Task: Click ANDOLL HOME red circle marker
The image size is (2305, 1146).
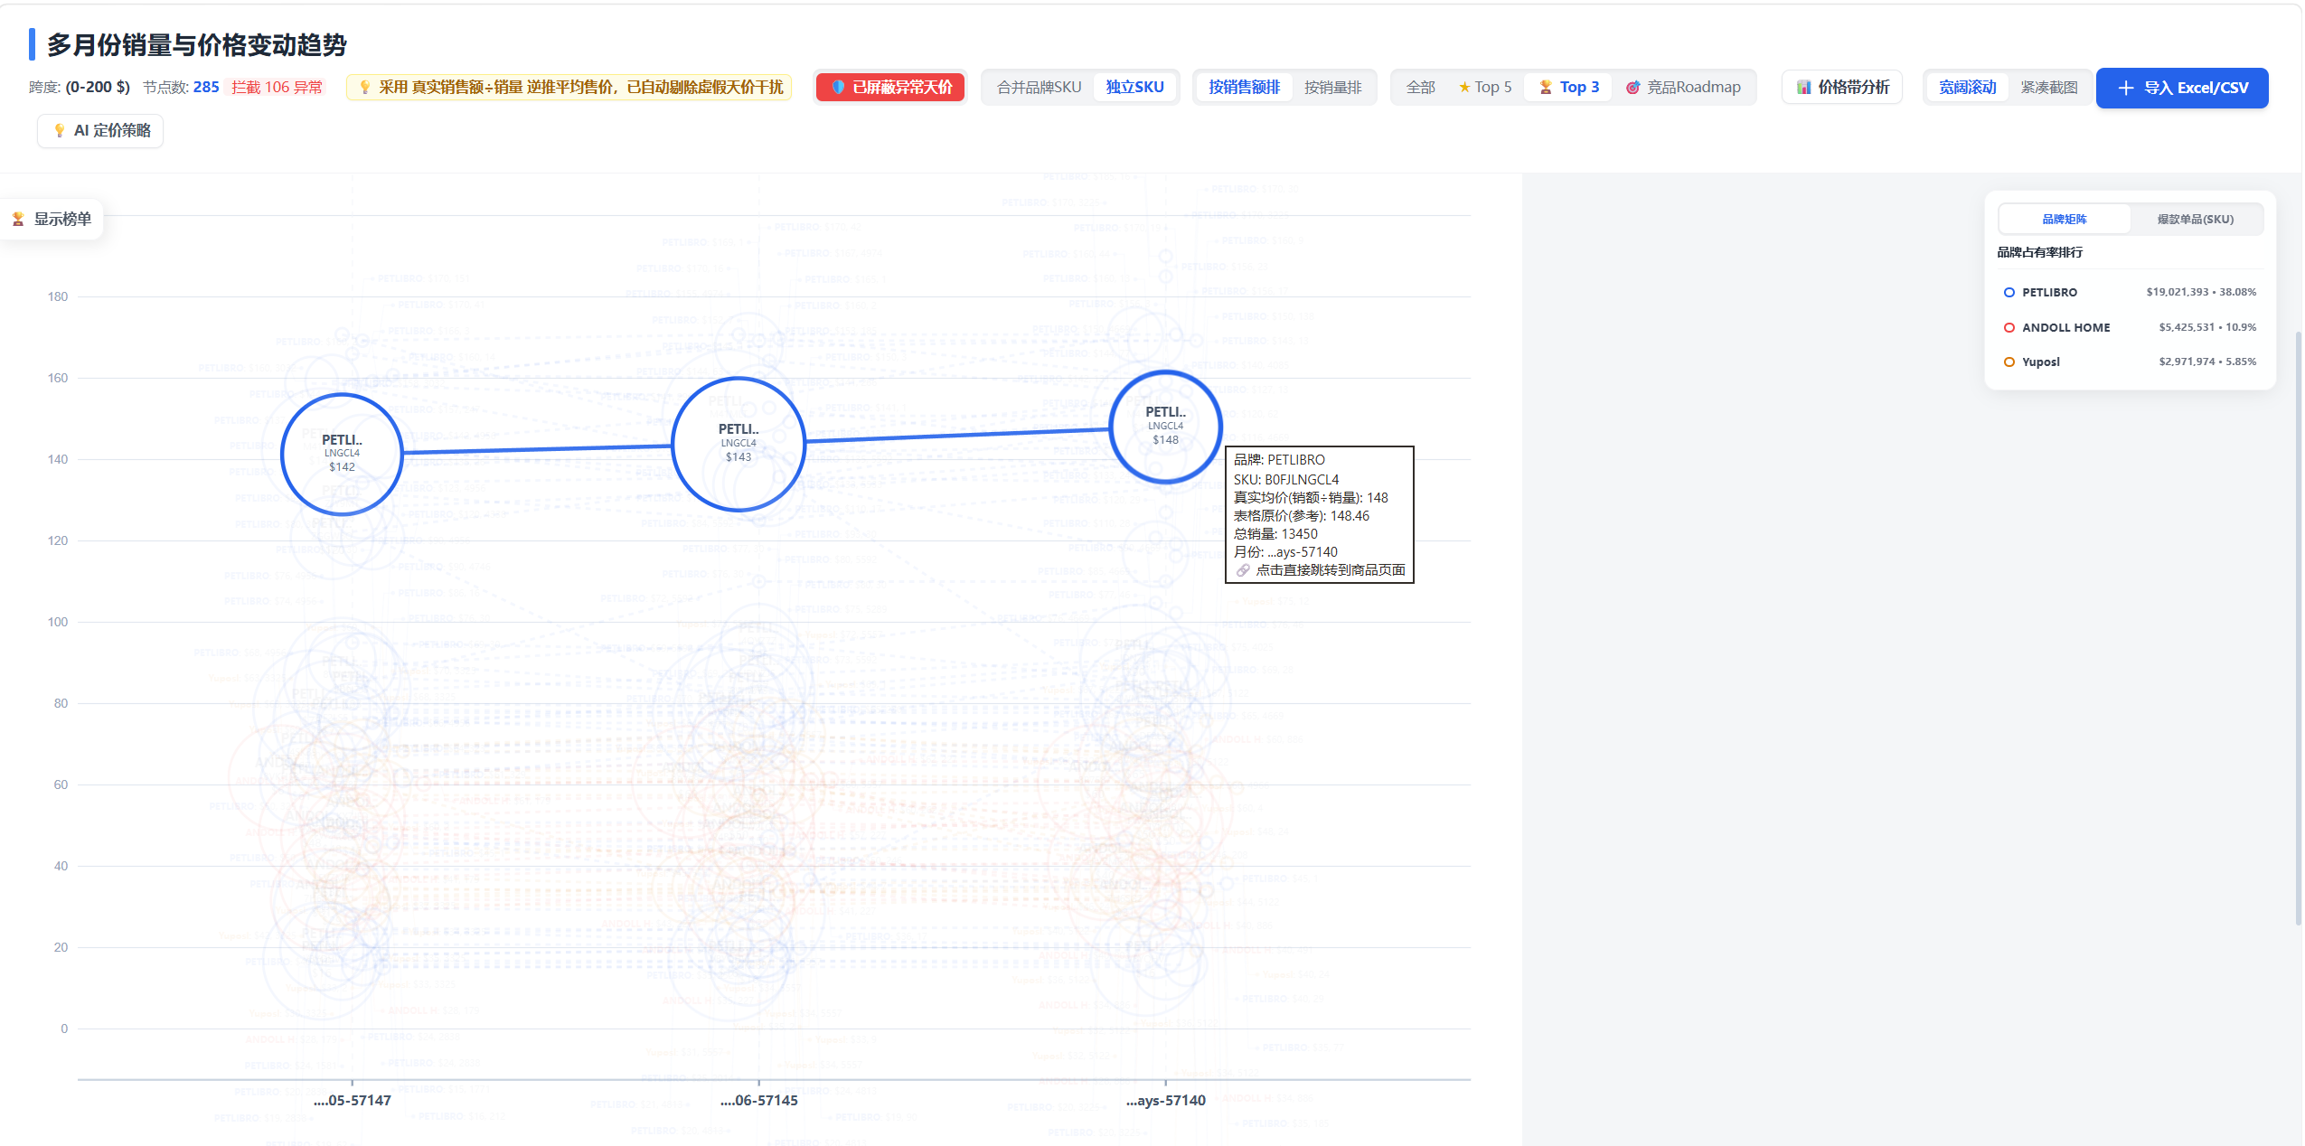Action: pos(2009,328)
